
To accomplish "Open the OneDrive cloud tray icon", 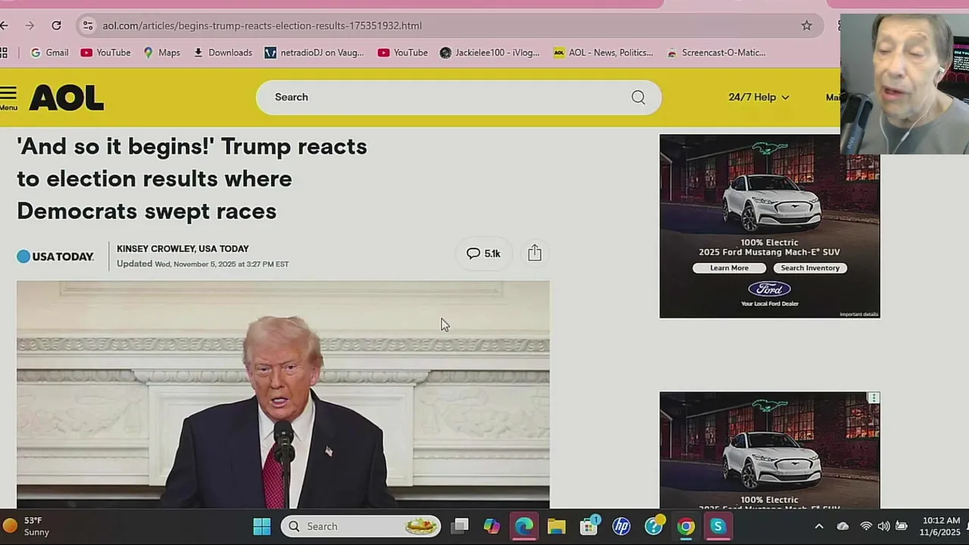I will (843, 526).
